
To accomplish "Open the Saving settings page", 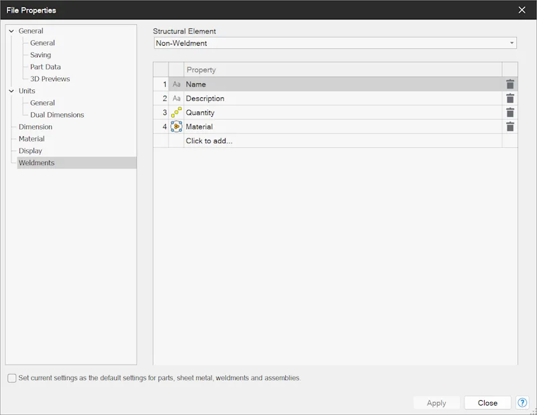I will [40, 55].
